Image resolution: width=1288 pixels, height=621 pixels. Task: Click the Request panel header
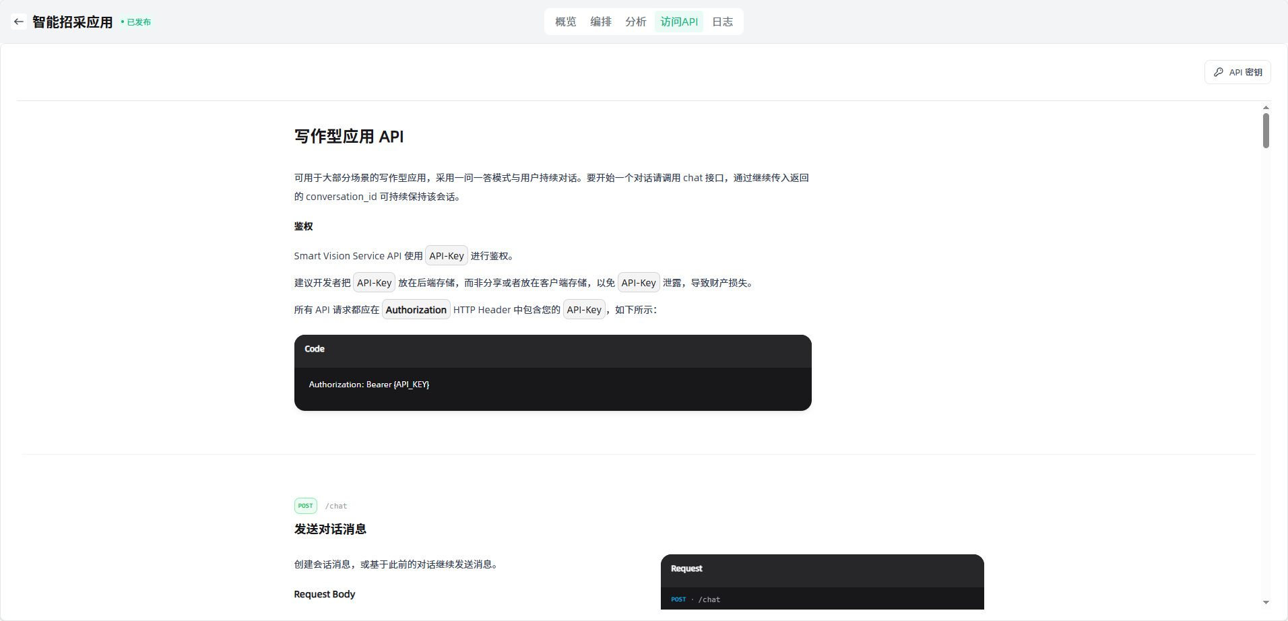pyautogui.click(x=822, y=569)
